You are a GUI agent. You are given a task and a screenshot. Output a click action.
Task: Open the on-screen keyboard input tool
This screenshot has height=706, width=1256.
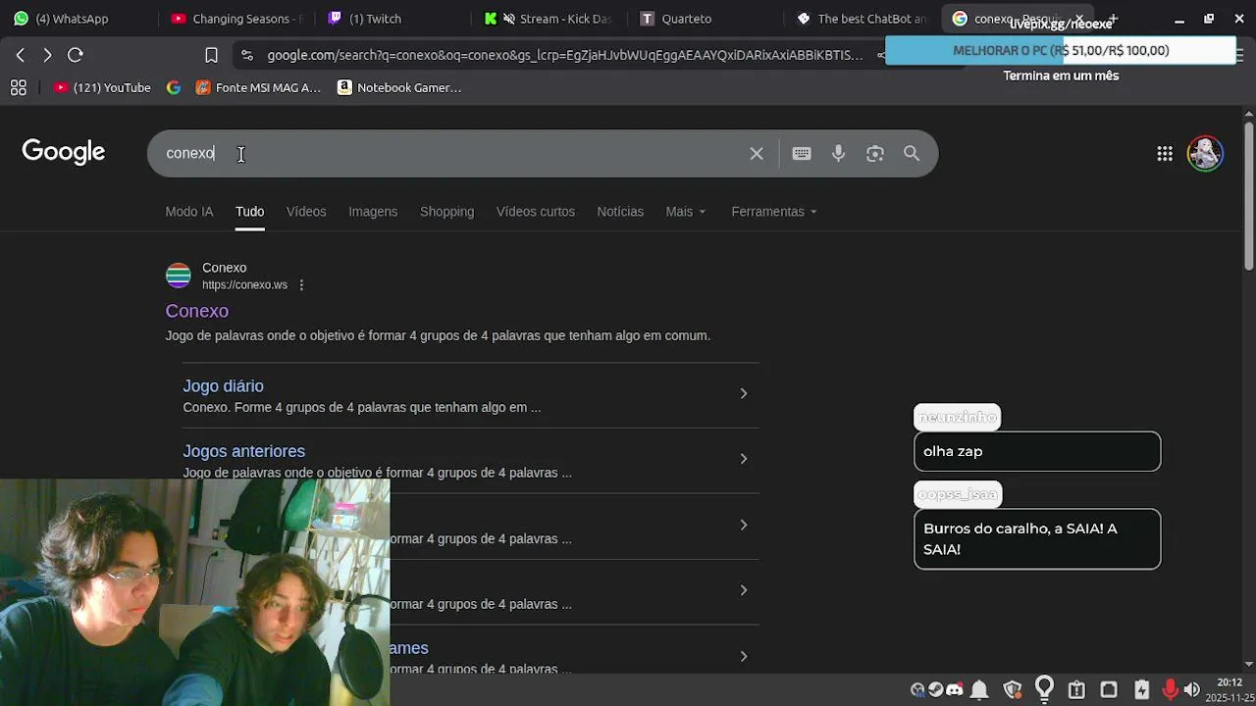(802, 154)
